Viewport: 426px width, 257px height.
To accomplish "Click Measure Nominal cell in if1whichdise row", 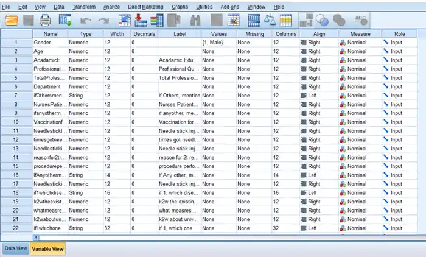I will (360, 193).
